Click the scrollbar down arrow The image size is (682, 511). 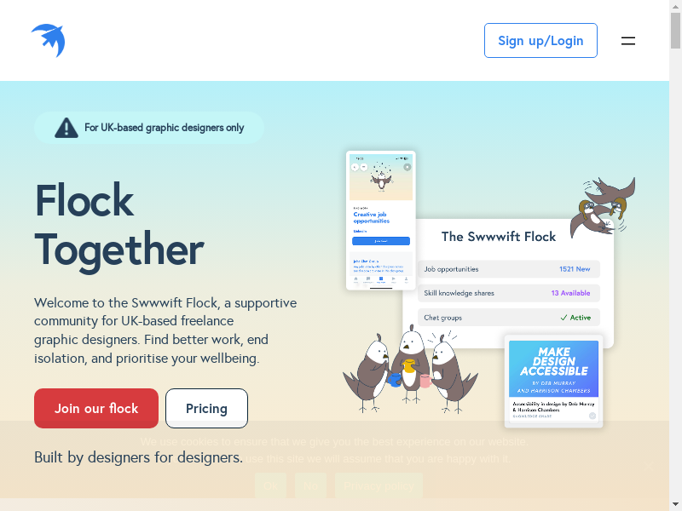[675, 504]
